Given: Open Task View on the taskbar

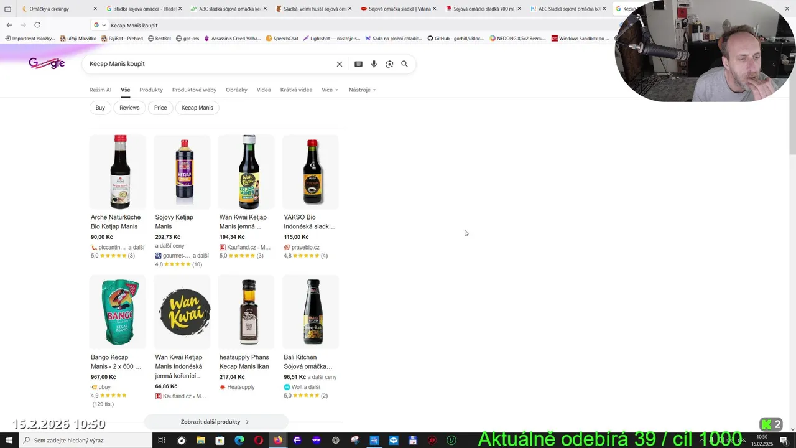Looking at the screenshot, I should (x=161, y=441).
